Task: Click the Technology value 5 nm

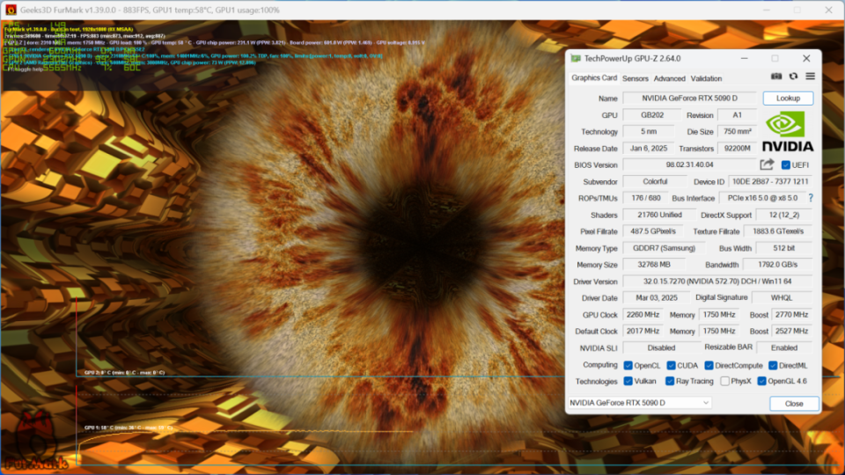Action: click(649, 131)
